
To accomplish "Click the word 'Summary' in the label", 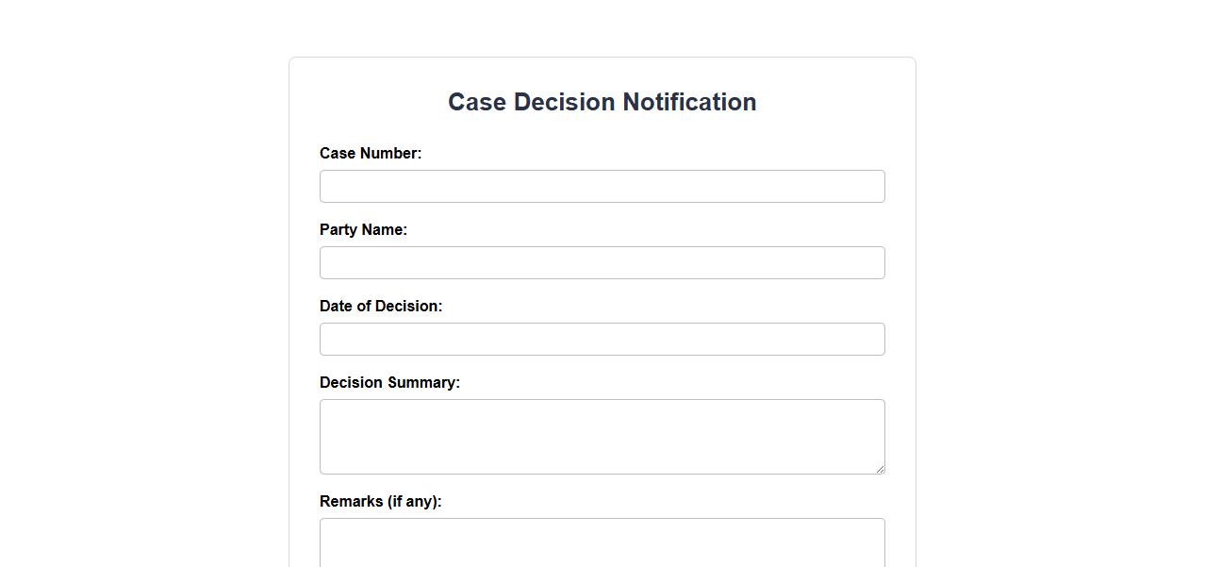I will [423, 383].
